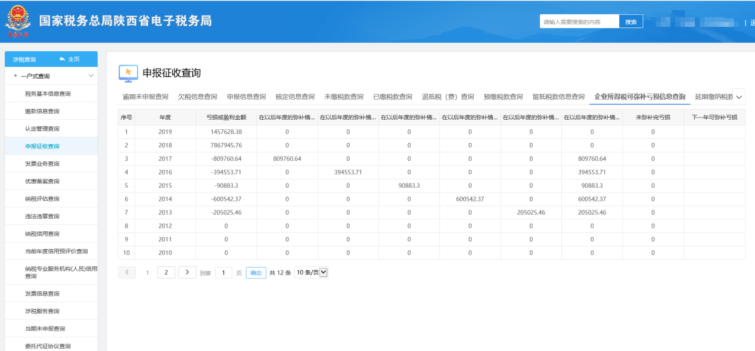
Task: Switch to the 欠税信息查询 tab
Action: [197, 97]
